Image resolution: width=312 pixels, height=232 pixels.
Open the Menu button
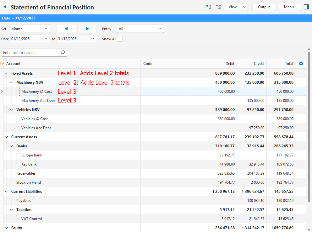pyautogui.click(x=289, y=7)
